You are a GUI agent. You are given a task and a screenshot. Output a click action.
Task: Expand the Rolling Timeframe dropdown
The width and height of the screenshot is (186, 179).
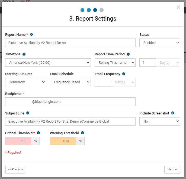click(x=115, y=62)
